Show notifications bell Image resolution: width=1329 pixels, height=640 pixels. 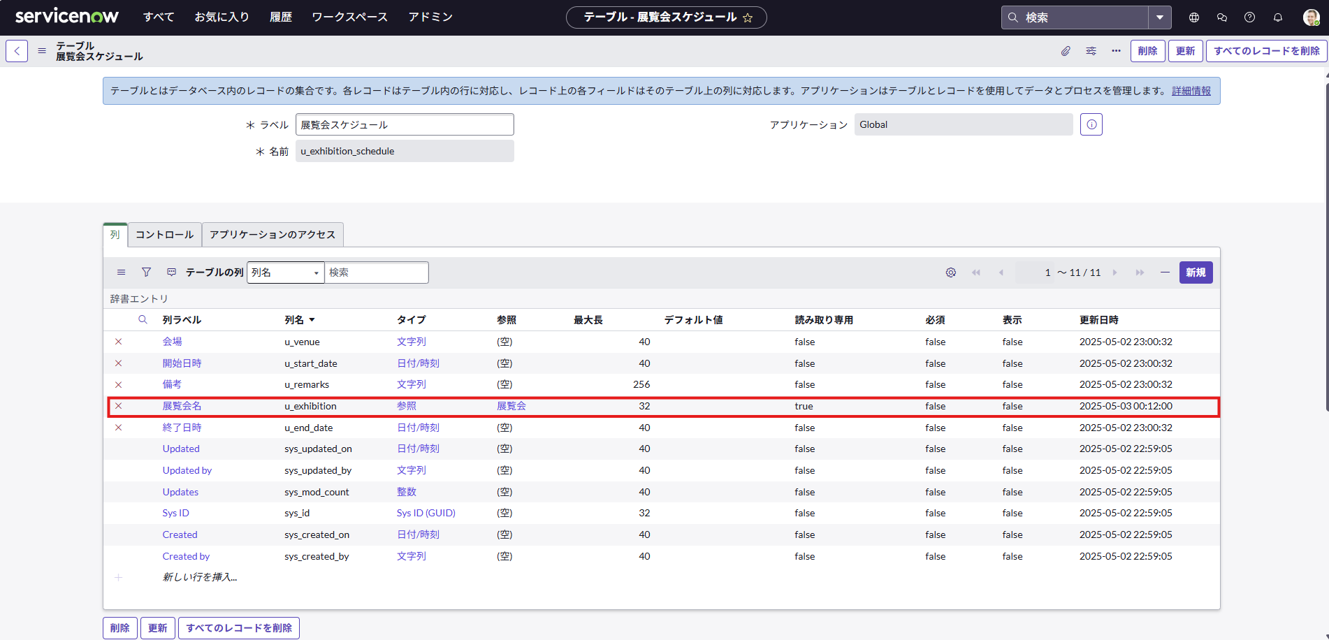click(1278, 17)
